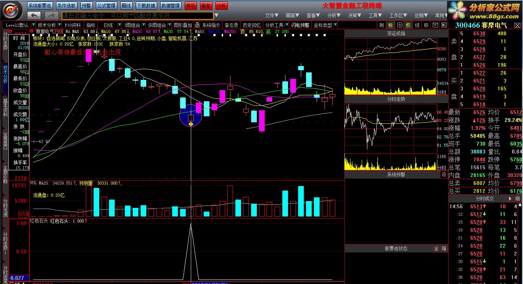Click the 预警 alert button
523x284 pixels.
[x=86, y=6]
